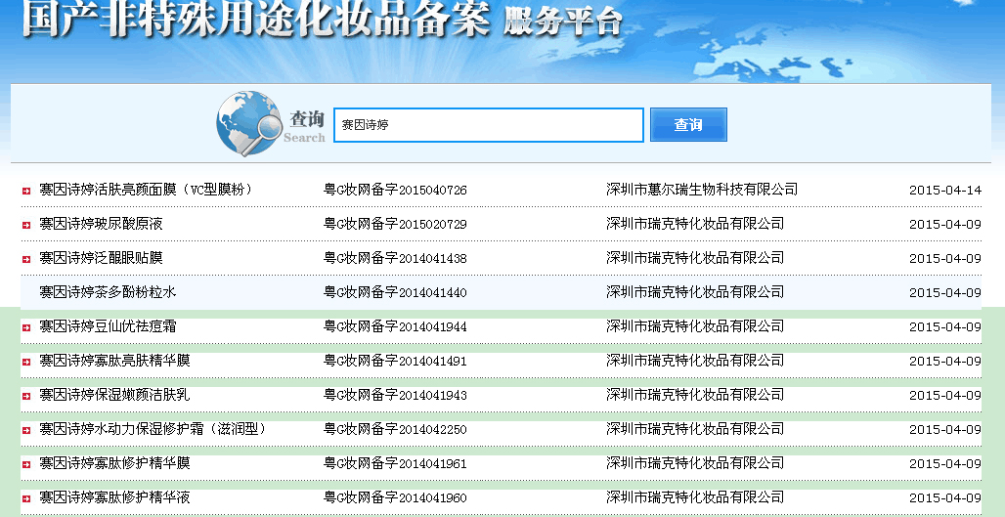Click company name in 玻尿酸原液 row
The height and width of the screenshot is (517, 1005).
coord(695,223)
